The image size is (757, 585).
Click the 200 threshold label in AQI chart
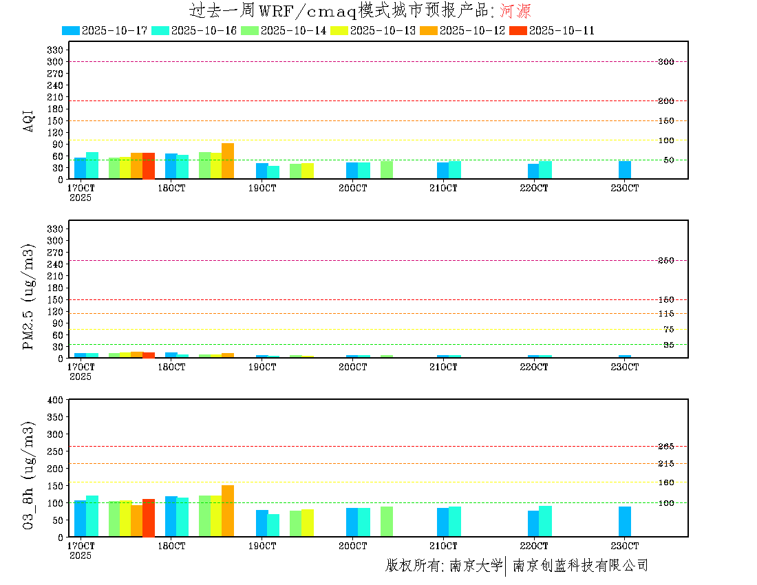pos(665,101)
